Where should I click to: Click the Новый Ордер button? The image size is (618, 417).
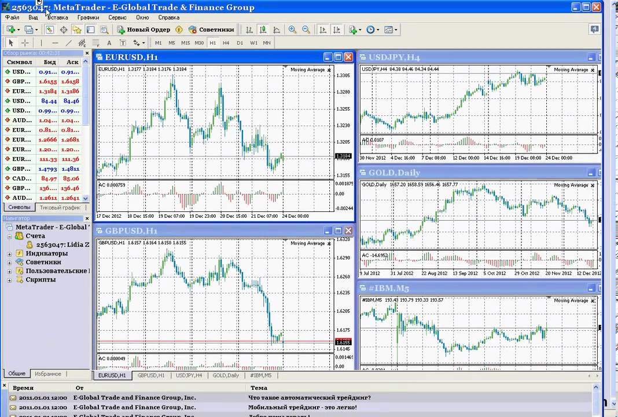[x=144, y=30]
